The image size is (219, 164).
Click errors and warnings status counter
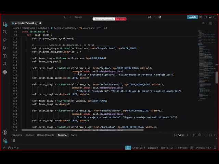(13, 148)
